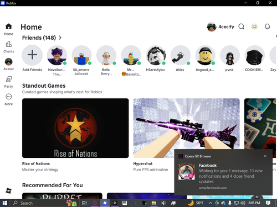
Task: Click the 4cecify username text
Action: click(x=226, y=27)
